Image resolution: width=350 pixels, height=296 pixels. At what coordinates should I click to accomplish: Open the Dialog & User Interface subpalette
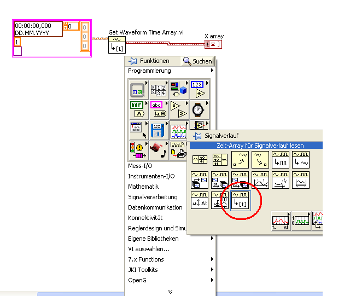pyautogui.click(x=138, y=130)
